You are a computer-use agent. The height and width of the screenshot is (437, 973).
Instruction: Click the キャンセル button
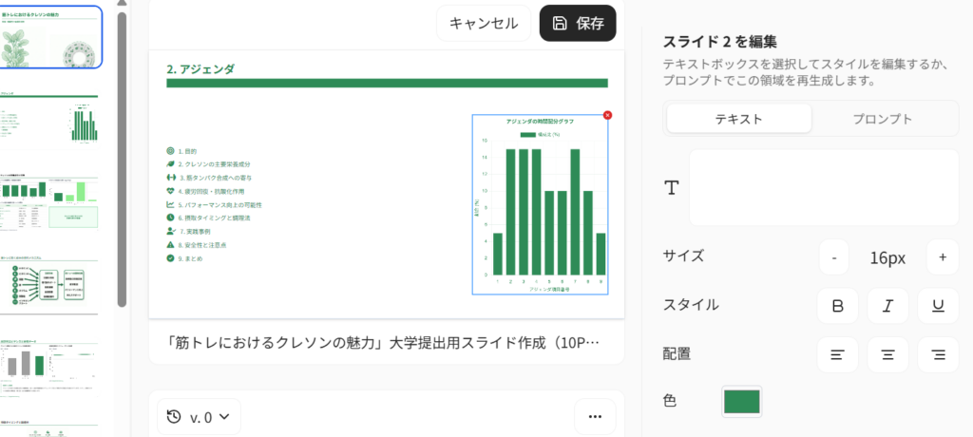click(x=484, y=24)
